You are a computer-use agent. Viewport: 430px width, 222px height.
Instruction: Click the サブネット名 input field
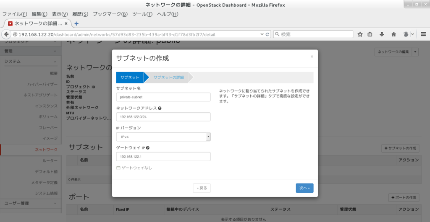coord(163,97)
